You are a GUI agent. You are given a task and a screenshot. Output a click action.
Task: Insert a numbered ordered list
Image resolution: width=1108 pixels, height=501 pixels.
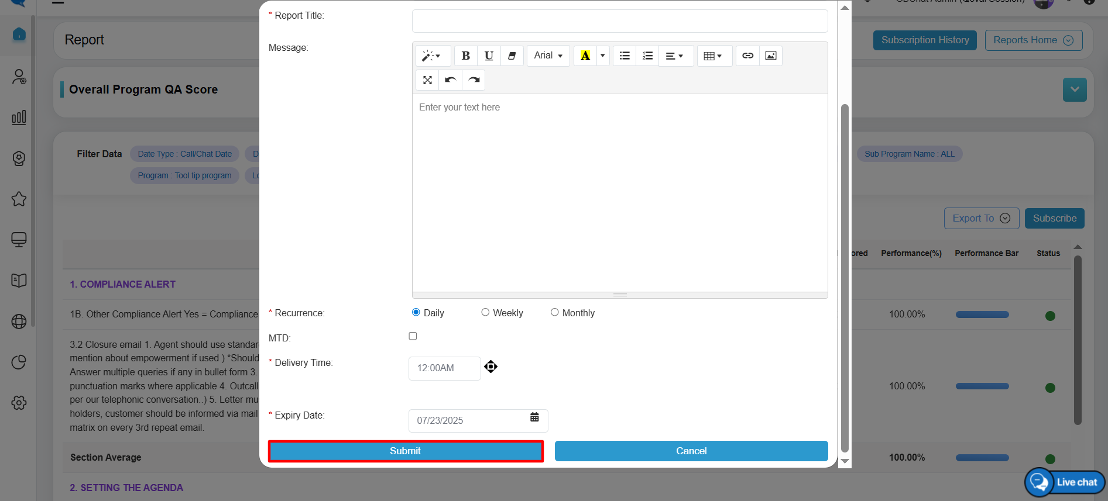coord(647,56)
